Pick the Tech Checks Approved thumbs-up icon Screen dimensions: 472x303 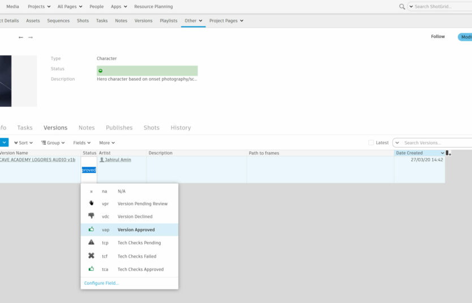click(91, 270)
